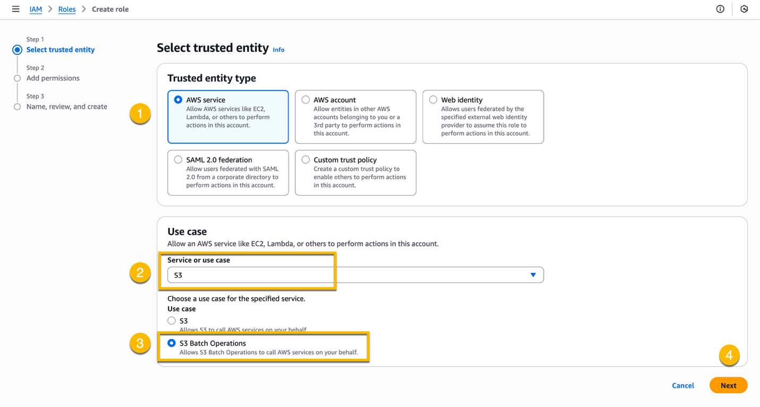Open the Service or use case dropdown arrow
Screen dimensions: 760x407
(x=532, y=275)
